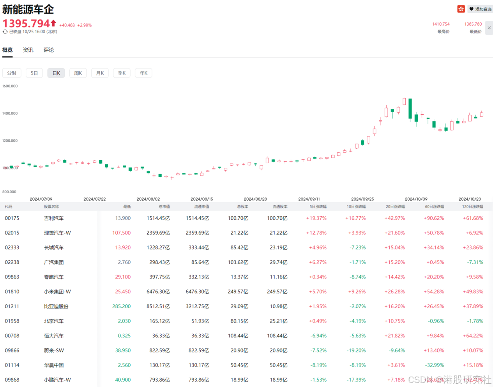Click 吉利汽车 60-day change +90.62%

434,218
